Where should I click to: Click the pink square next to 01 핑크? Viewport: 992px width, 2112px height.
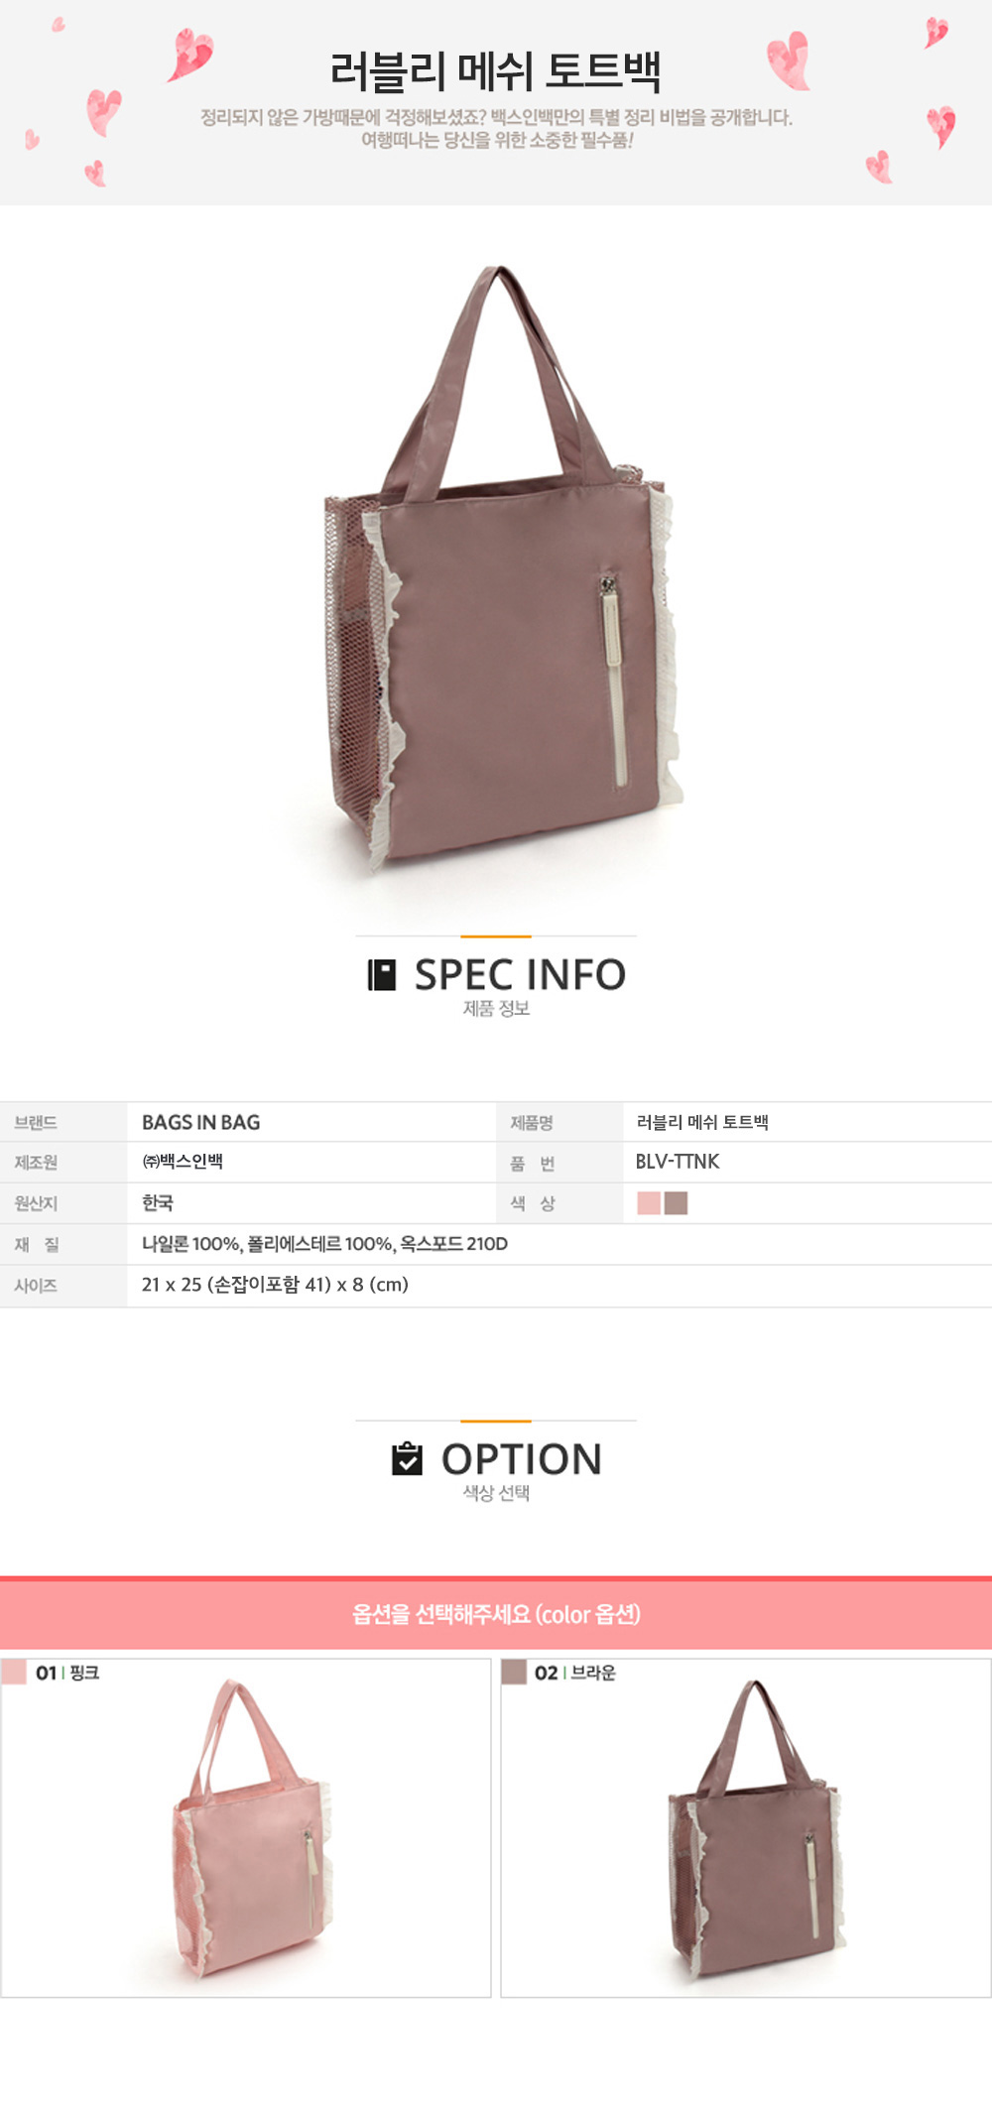pos(14,1672)
